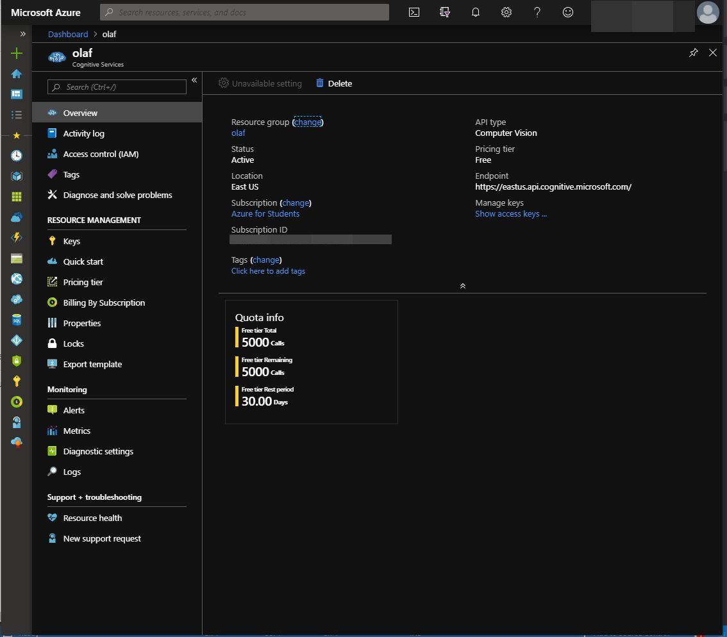Open portal settings gear icon
The height and width of the screenshot is (637, 727).
tap(506, 13)
